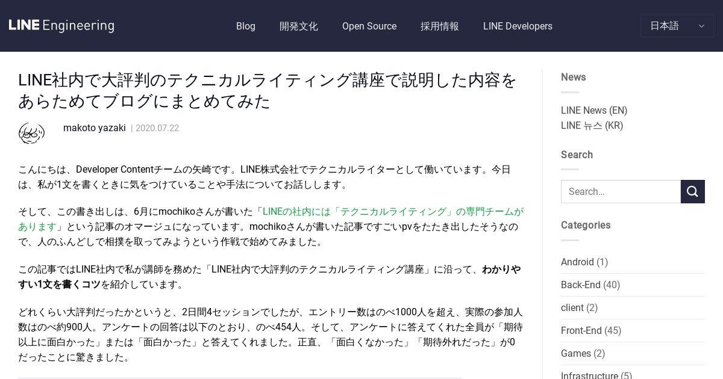This screenshot has width=723, height=379.
Task: Open the 採用情報 navigation link
Action: [x=440, y=26]
